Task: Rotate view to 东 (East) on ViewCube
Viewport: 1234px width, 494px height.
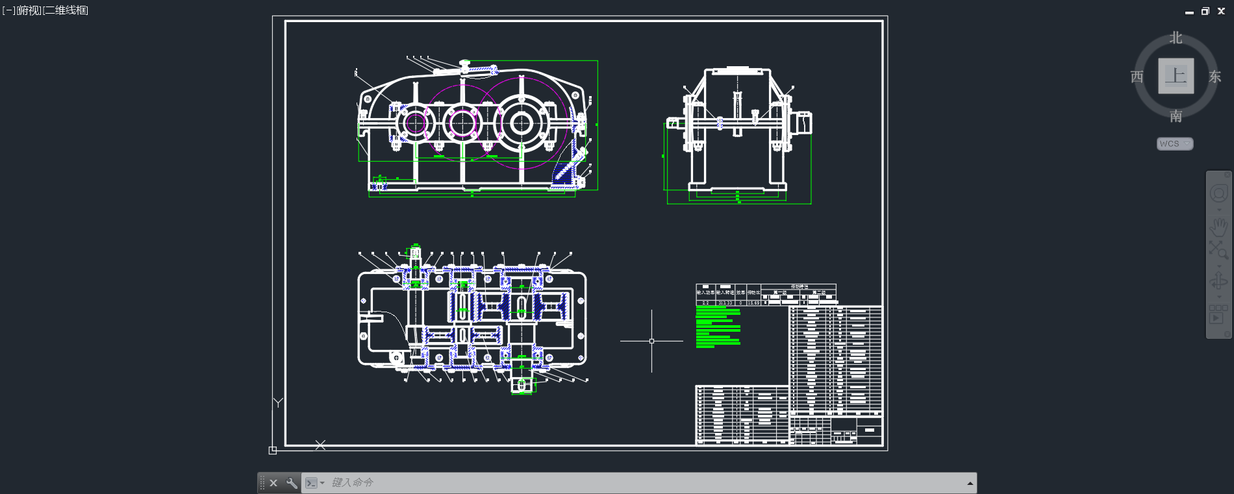Action: [1215, 77]
